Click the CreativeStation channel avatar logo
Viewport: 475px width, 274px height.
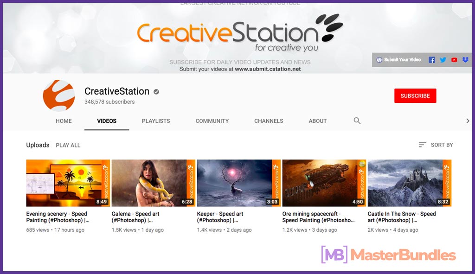(x=59, y=96)
